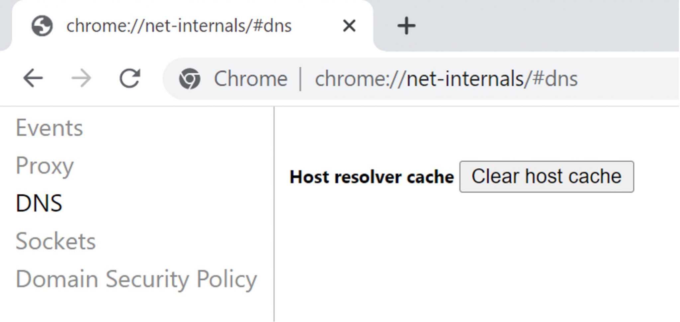Switch to the Proxy section

(x=44, y=166)
